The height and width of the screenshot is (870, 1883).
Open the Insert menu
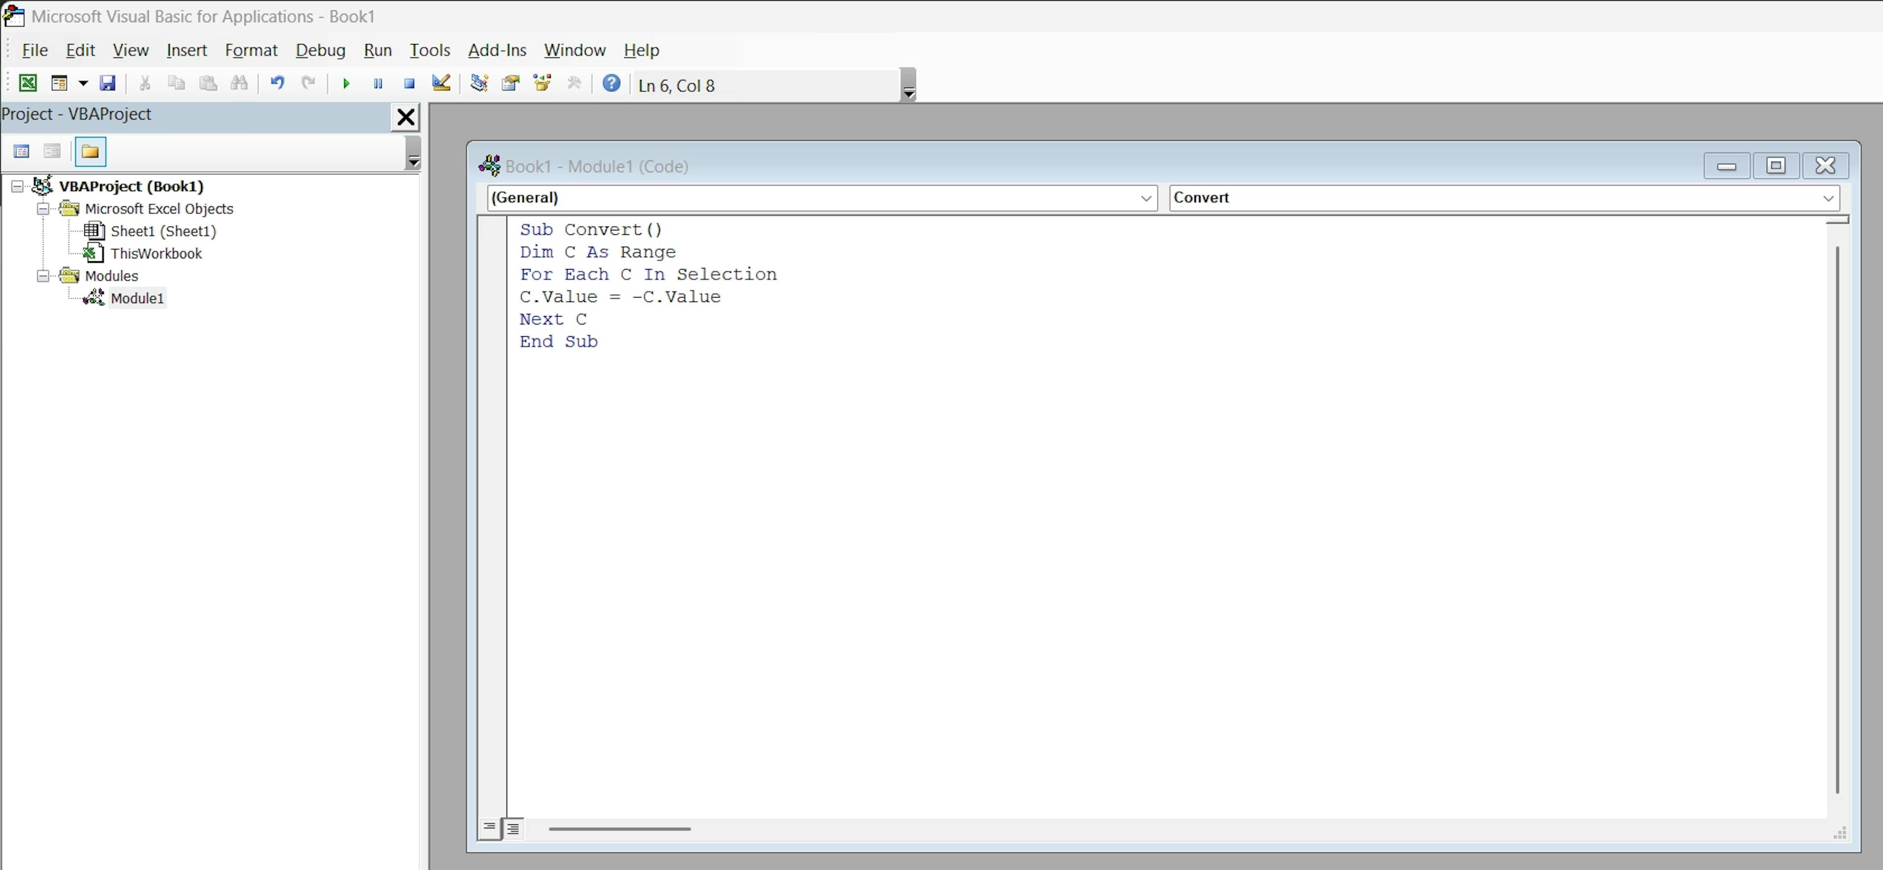pyautogui.click(x=186, y=50)
